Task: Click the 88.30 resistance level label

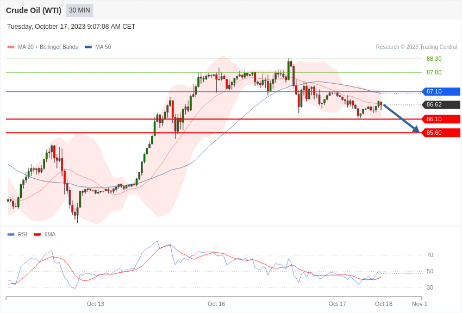Action: pos(434,59)
